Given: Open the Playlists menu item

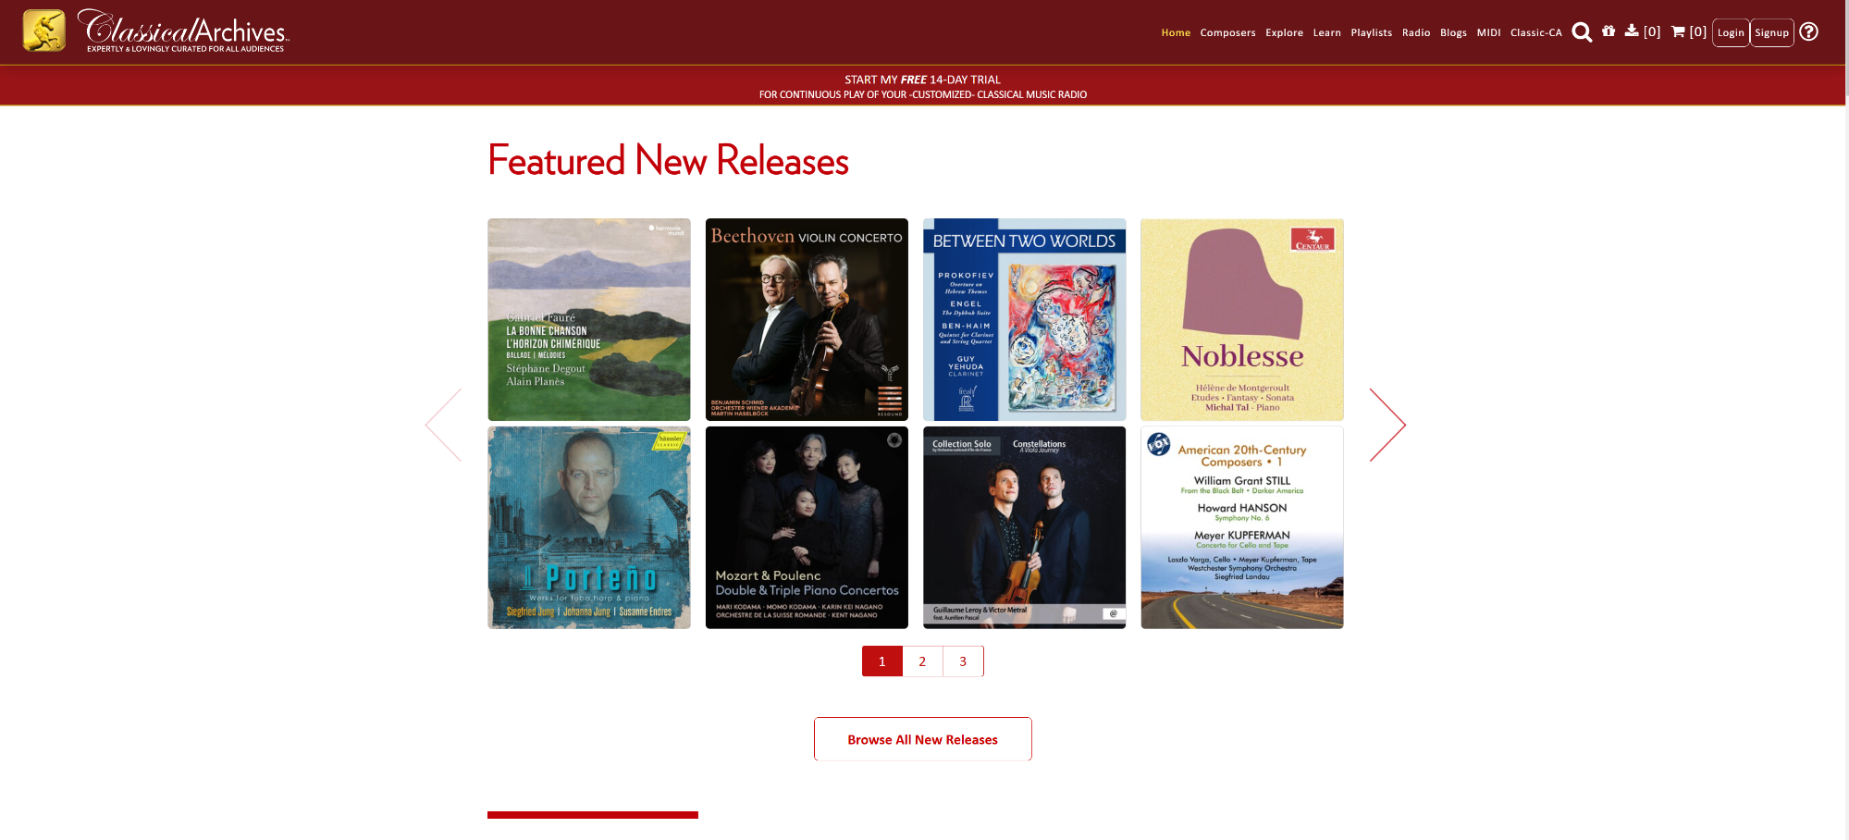Looking at the screenshot, I should (1371, 32).
